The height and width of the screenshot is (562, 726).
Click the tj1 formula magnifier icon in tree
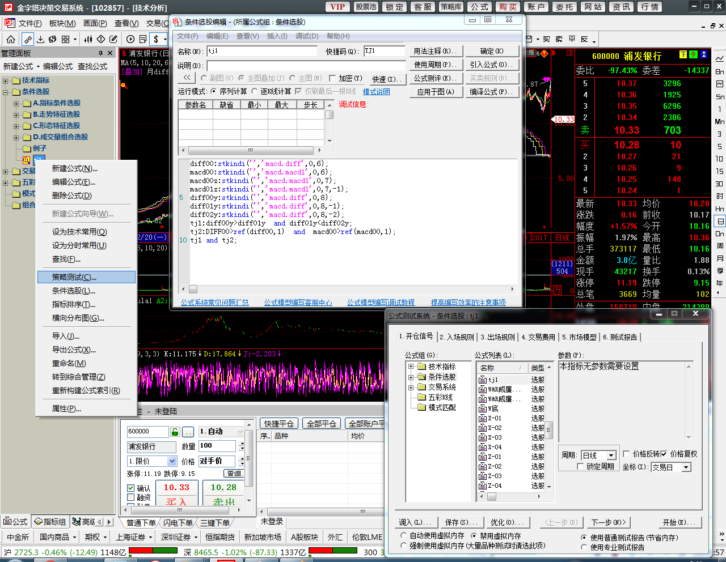coord(26,160)
